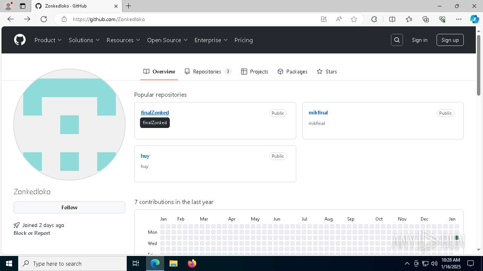The width and height of the screenshot is (483, 271).
Task: Activate Read aloud in address bar
Action: (x=339, y=19)
